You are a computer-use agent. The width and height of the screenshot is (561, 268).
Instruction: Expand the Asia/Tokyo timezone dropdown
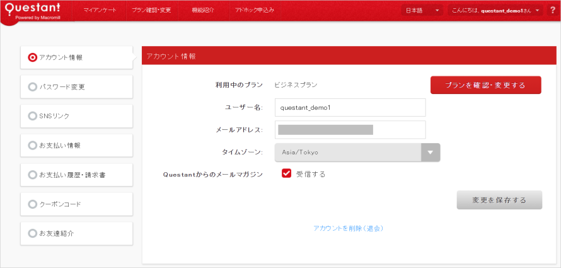click(x=431, y=153)
